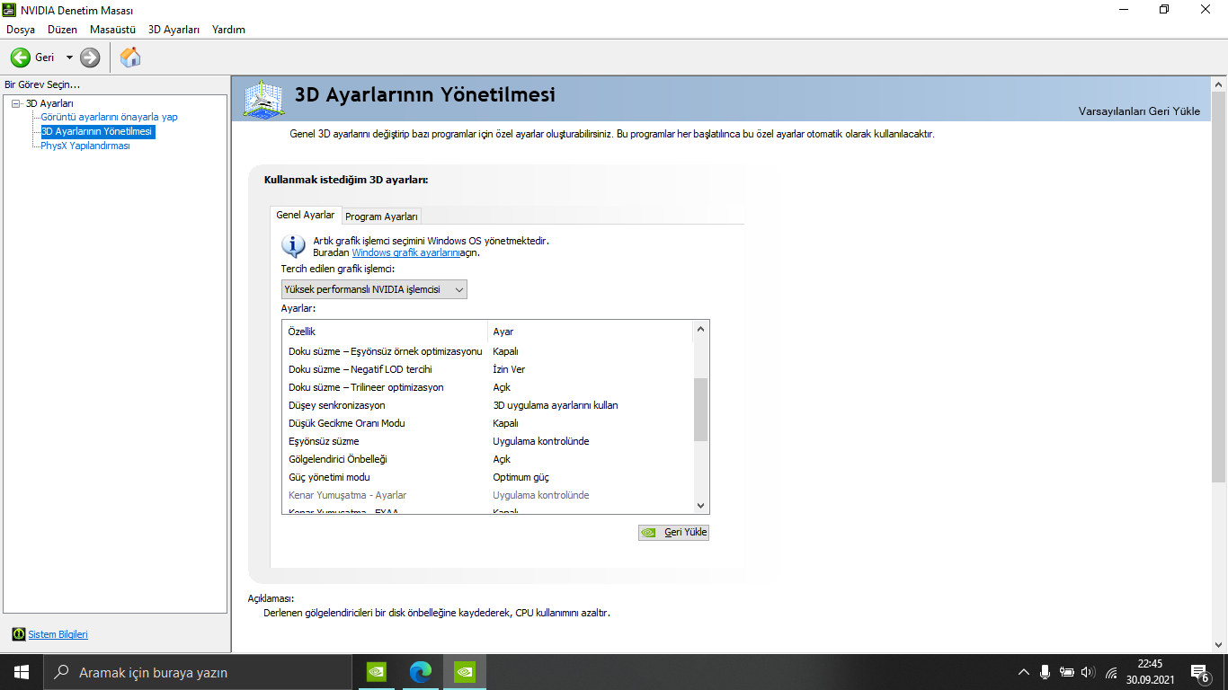Open the Masaüstü menu
The width and height of the screenshot is (1228, 690).
pyautogui.click(x=112, y=30)
